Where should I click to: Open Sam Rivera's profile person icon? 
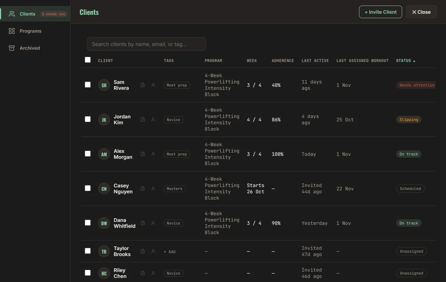point(153,85)
